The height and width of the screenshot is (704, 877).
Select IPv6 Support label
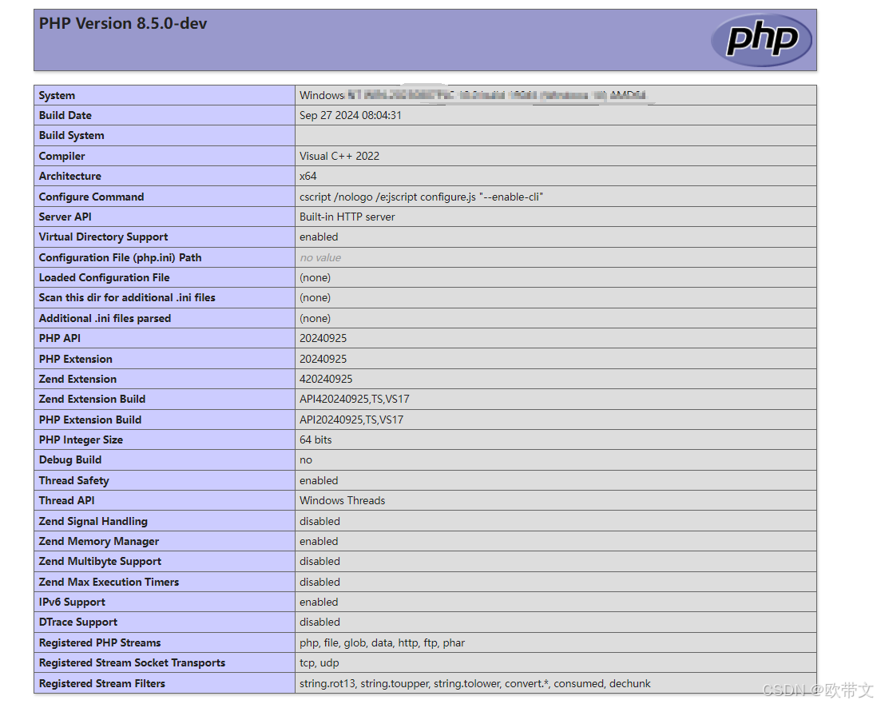click(x=72, y=603)
